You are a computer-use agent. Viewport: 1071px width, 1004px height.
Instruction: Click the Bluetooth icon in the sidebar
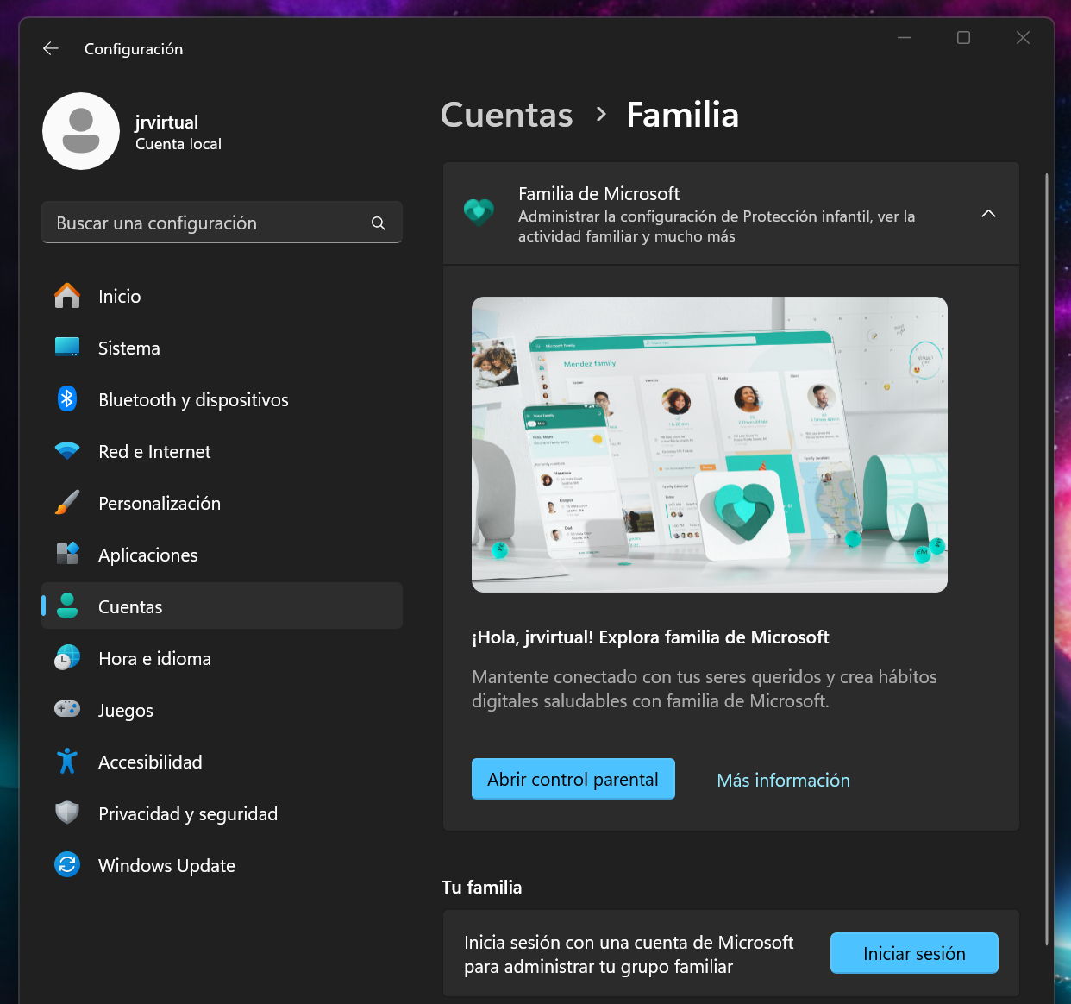(67, 399)
